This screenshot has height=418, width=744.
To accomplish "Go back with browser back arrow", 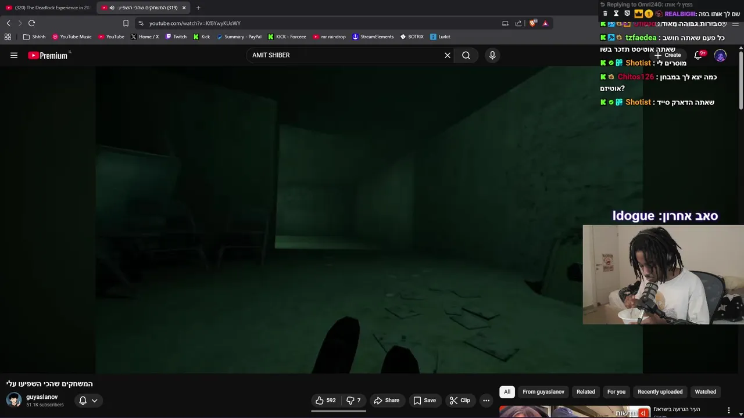I will [8, 23].
